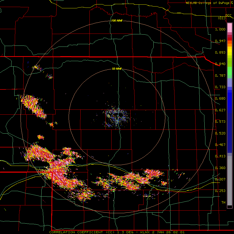Click the 100 NMI range ring label
The height and width of the screenshot is (234, 234).
117,21
